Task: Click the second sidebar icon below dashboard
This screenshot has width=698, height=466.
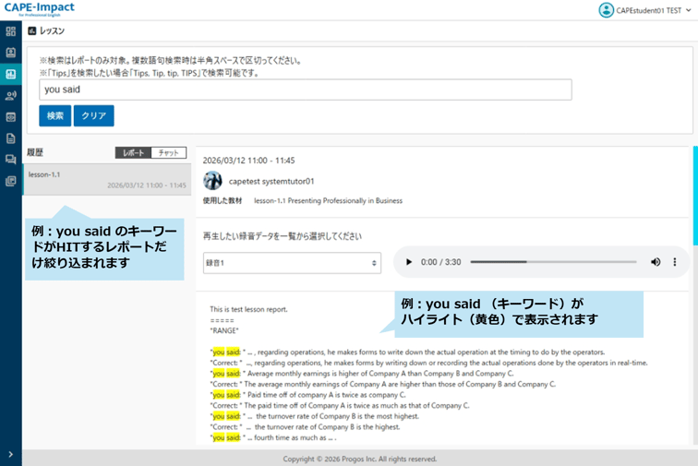Action: [10, 53]
